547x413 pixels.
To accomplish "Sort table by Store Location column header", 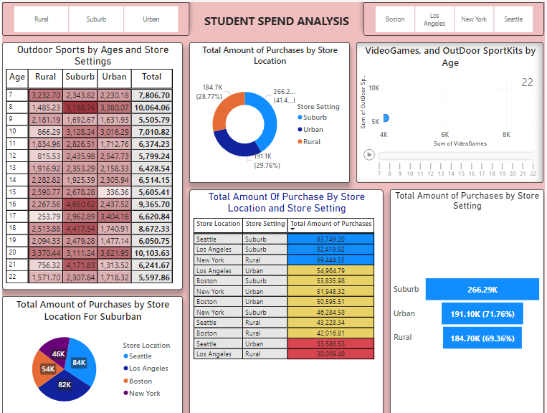I will [218, 224].
